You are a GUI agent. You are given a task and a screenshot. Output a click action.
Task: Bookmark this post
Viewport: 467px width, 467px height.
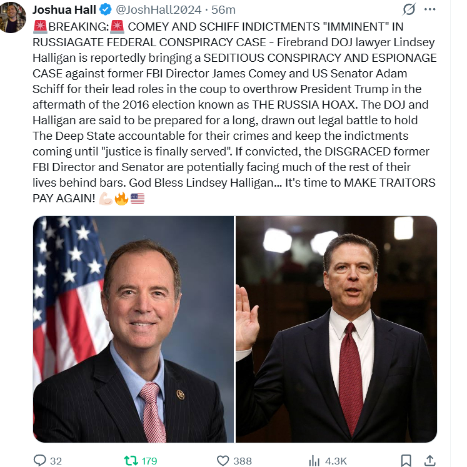pyautogui.click(x=406, y=460)
